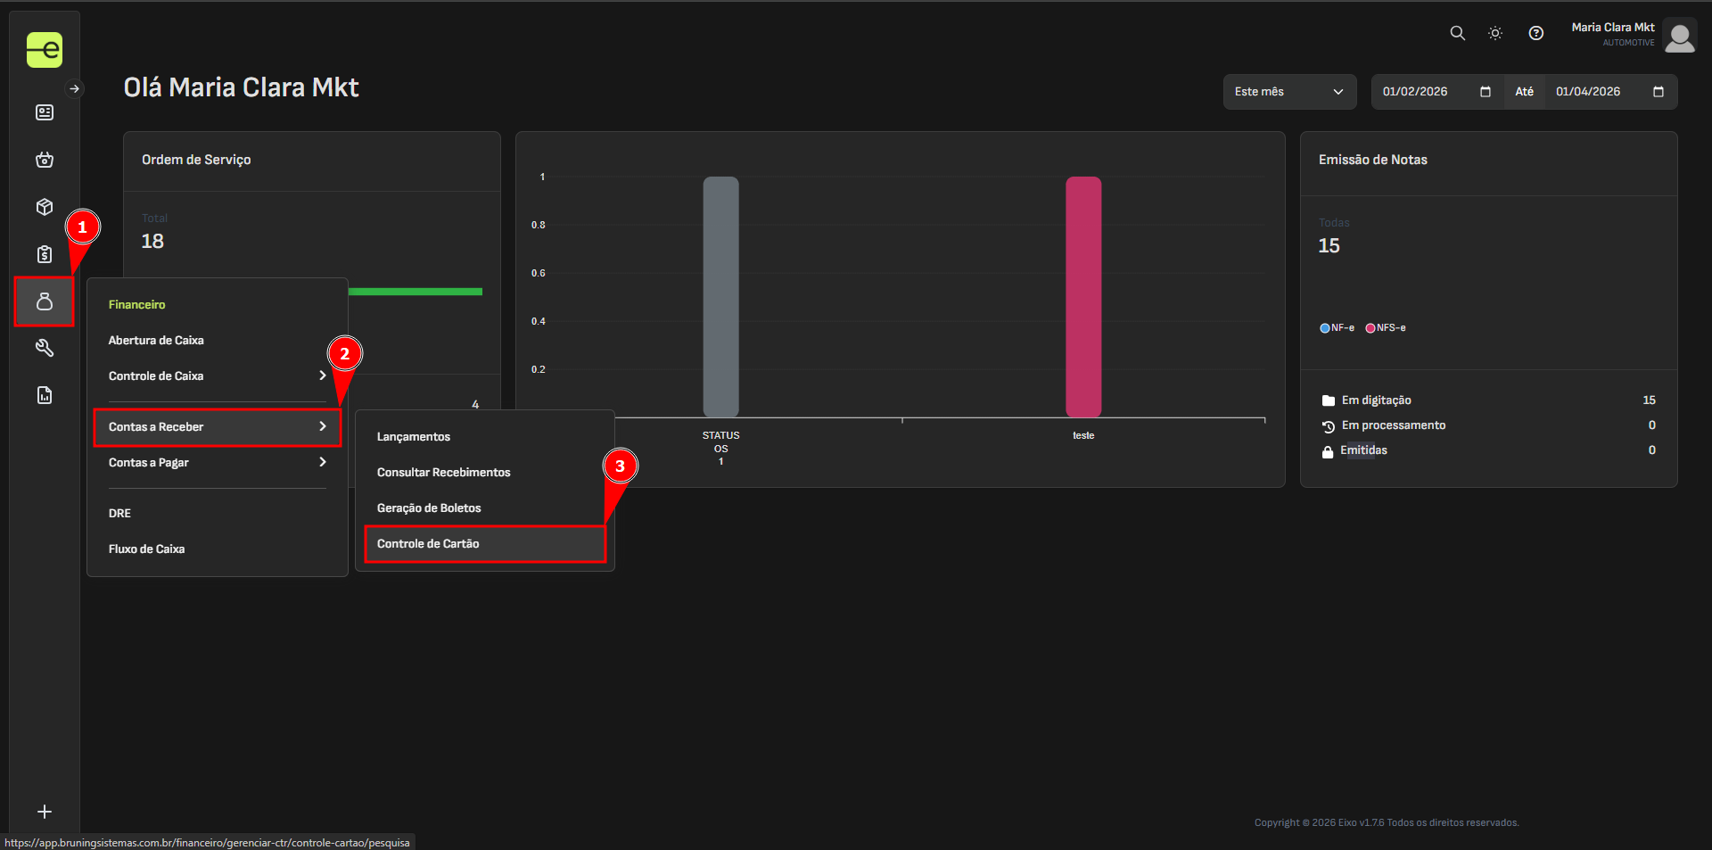Open the 'Este mês' period dropdown

pos(1288,92)
